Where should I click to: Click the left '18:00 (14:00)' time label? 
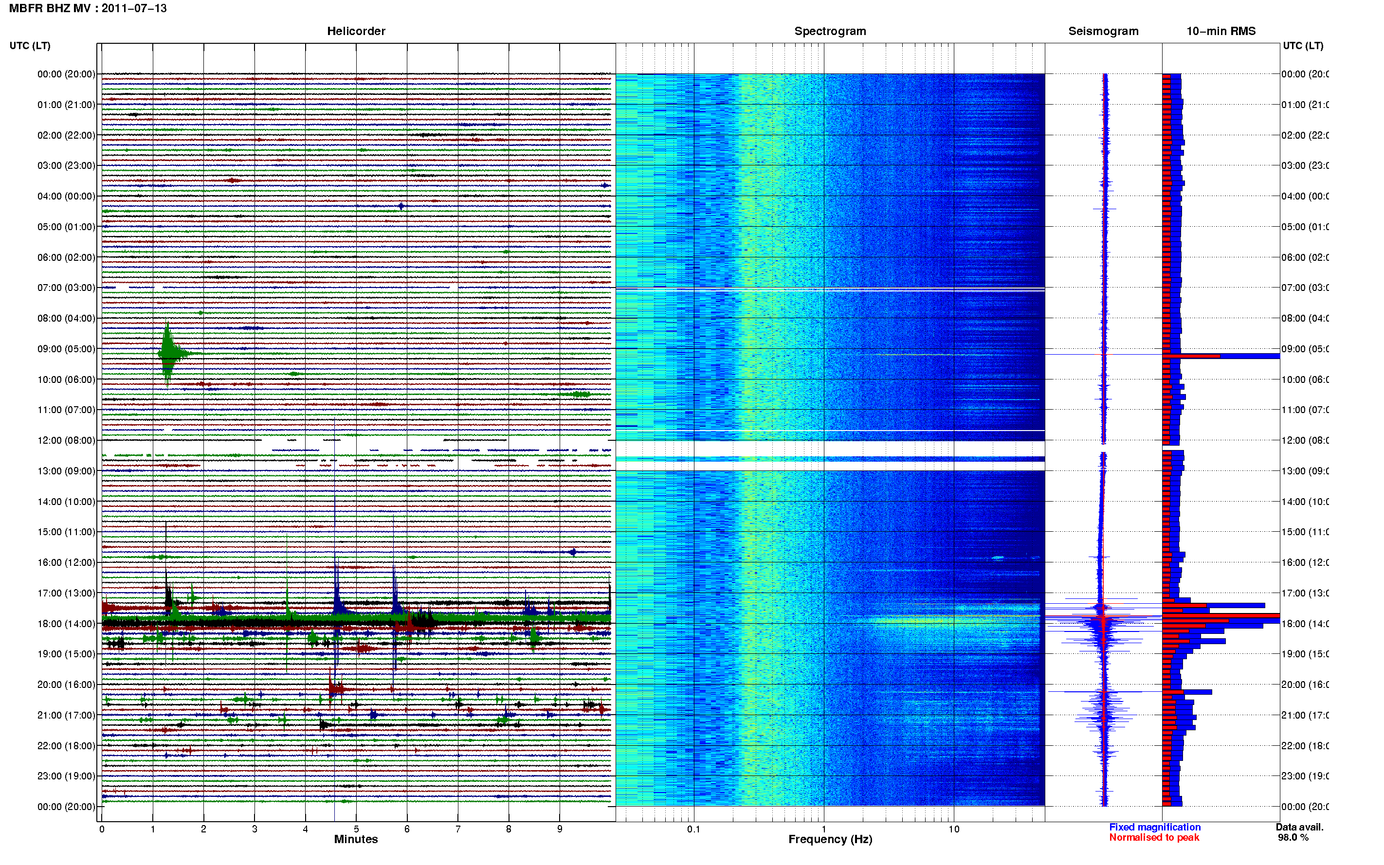tap(66, 624)
